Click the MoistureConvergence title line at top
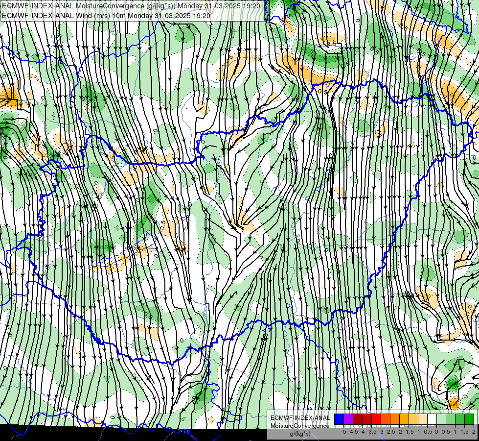The height and width of the screenshot is (441, 479). (131, 6)
